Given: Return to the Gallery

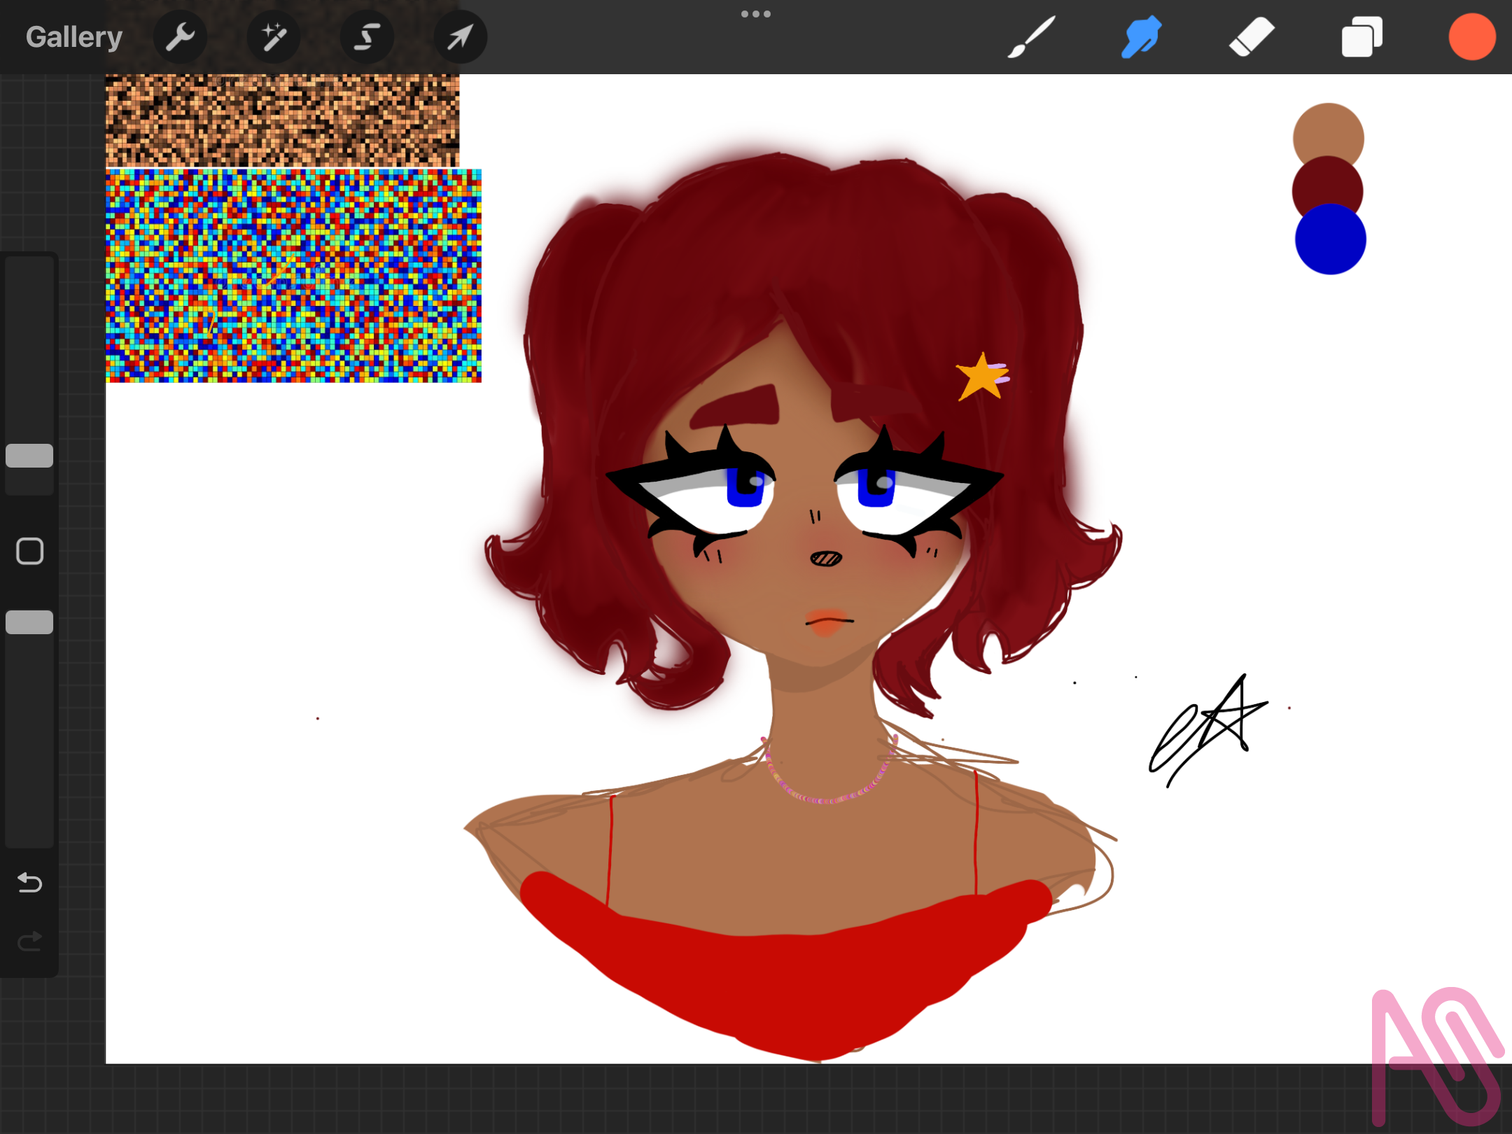Looking at the screenshot, I should [x=73, y=36].
